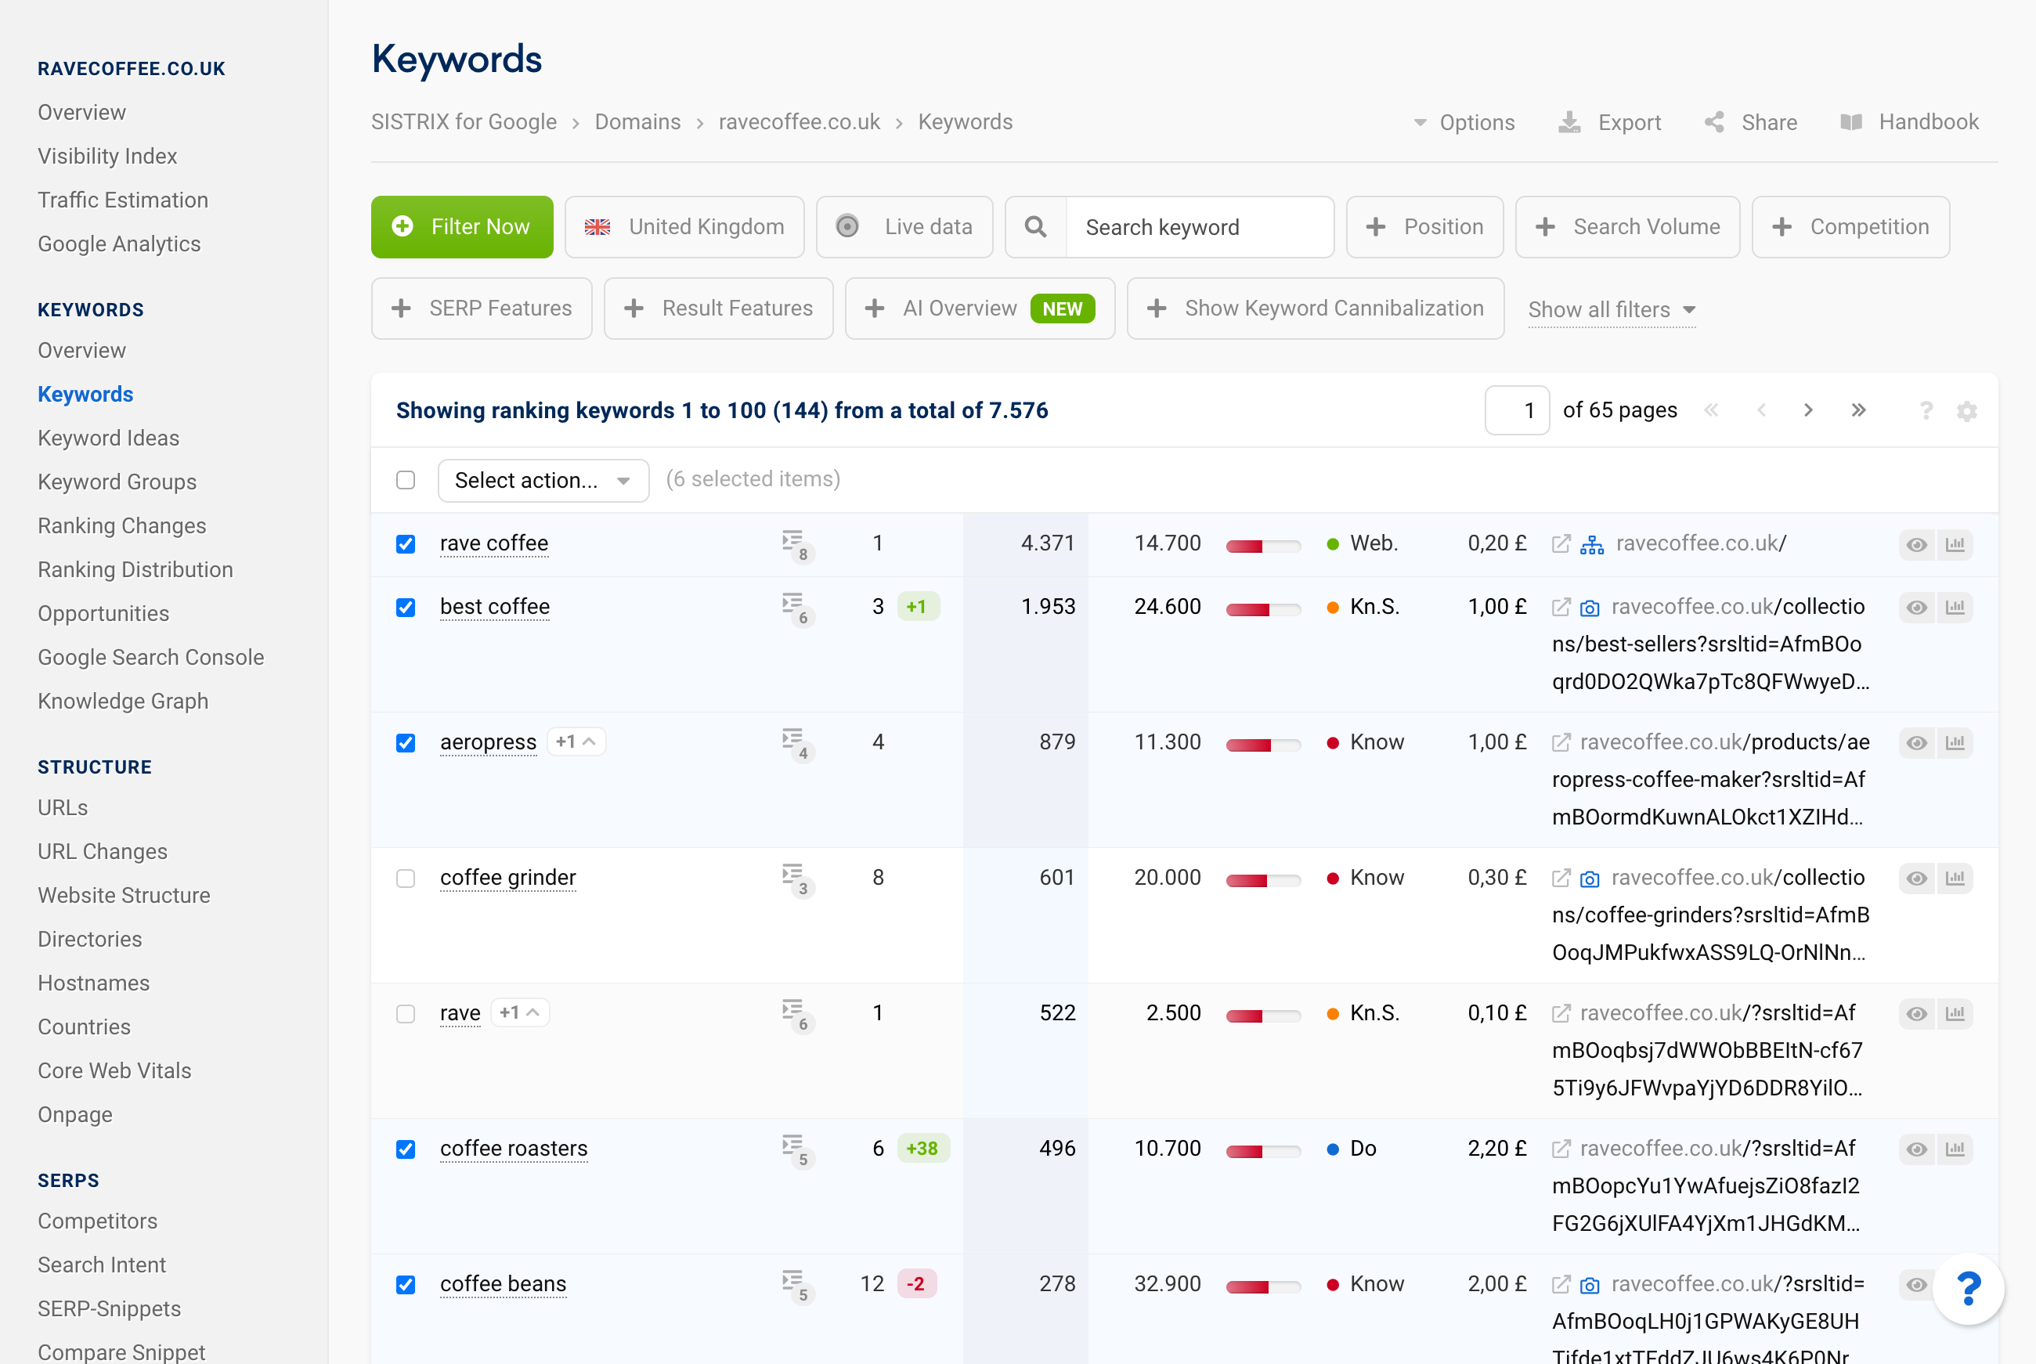Image resolution: width=2036 pixels, height=1364 pixels.
Task: Toggle the select-all checkbox
Action: coord(406,480)
